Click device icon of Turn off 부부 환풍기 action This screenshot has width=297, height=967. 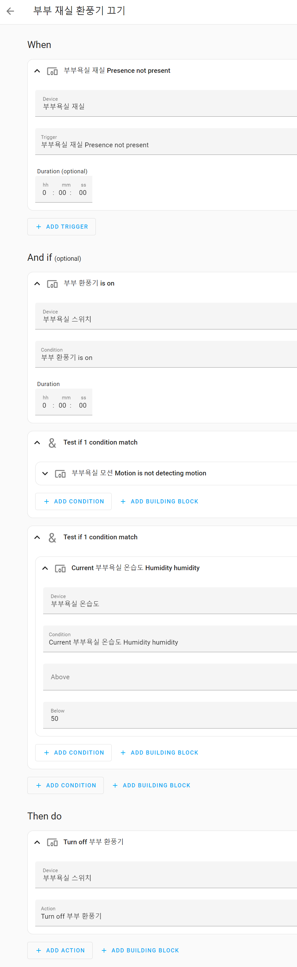click(52, 842)
